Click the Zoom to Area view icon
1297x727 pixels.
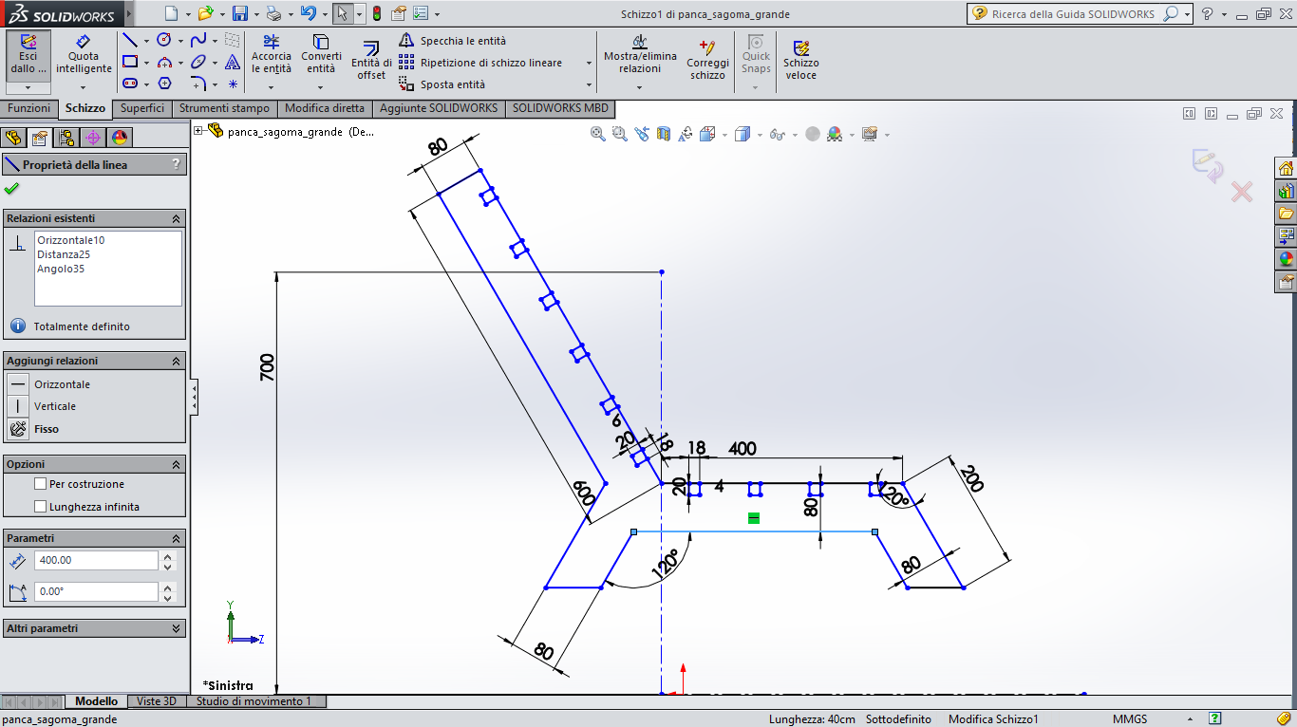click(620, 135)
